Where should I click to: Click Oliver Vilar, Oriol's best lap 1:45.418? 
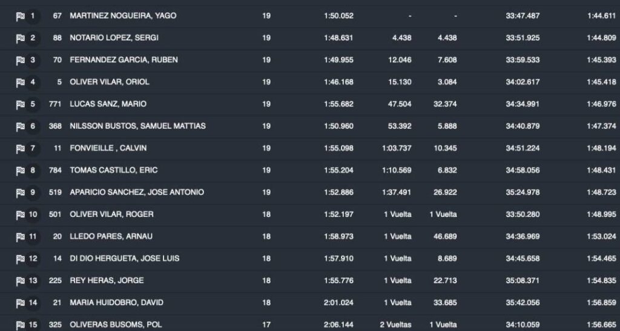point(601,82)
